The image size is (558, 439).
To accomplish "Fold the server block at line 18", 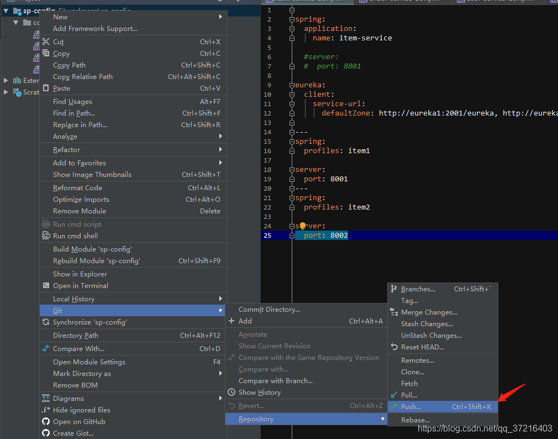I will coord(292,170).
